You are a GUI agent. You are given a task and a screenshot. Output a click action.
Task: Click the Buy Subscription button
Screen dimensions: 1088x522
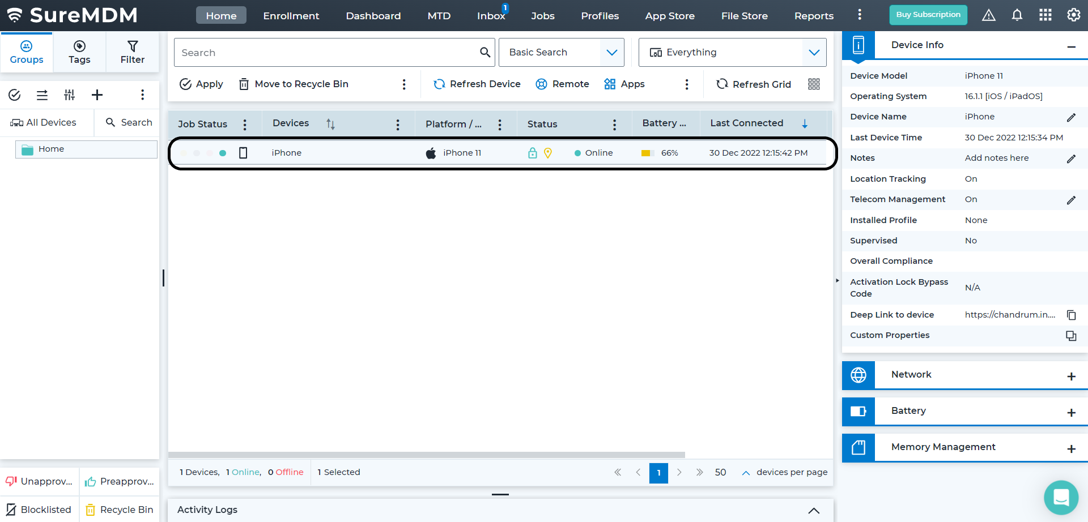928,15
